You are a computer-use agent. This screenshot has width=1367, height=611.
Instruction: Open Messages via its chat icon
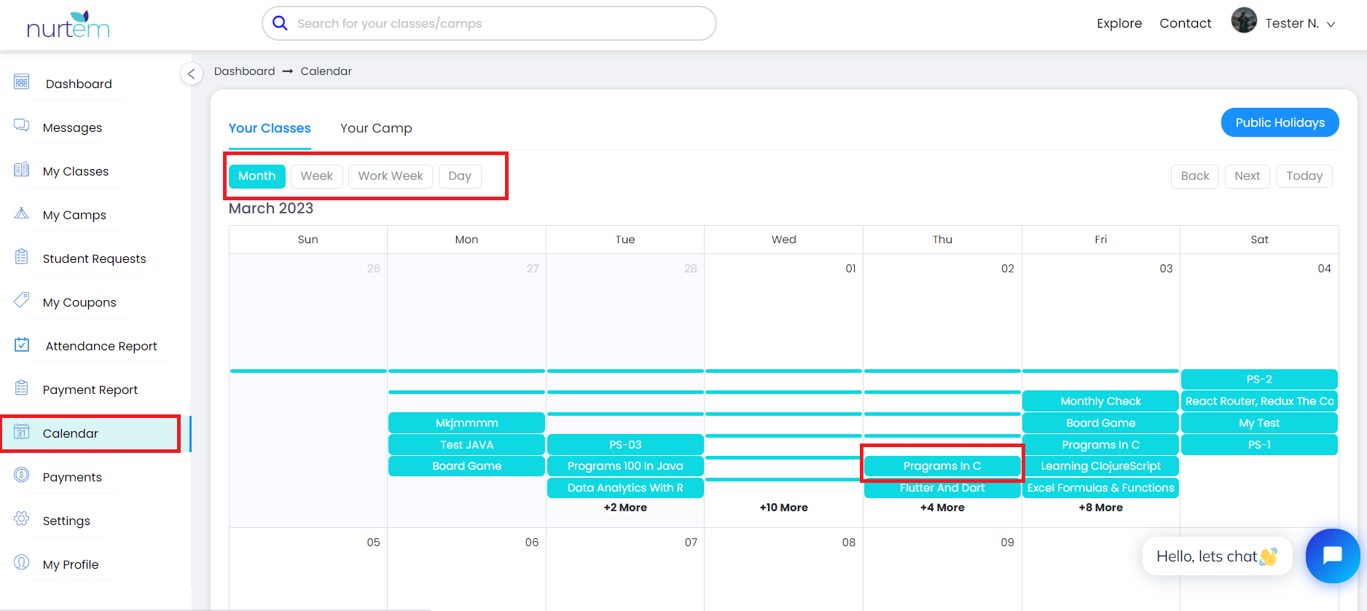[22, 126]
